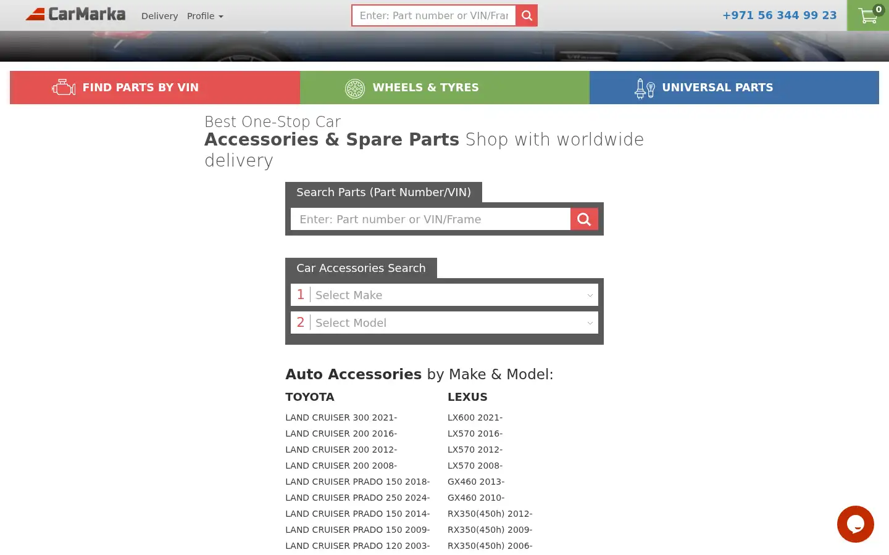This screenshot has height=555, width=889.
Task: Call phone number +971 56 344 99 23
Action: click(x=780, y=15)
